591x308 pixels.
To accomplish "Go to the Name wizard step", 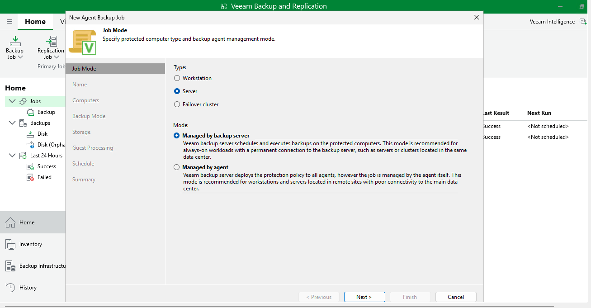I will coord(80,85).
